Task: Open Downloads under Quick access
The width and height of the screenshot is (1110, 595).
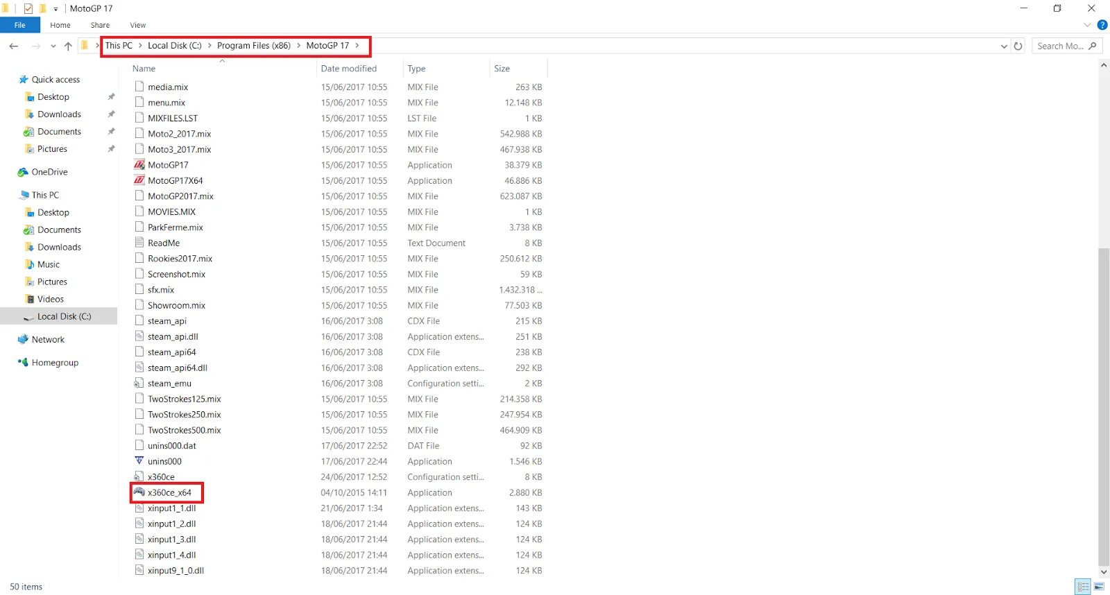Action: [x=59, y=114]
